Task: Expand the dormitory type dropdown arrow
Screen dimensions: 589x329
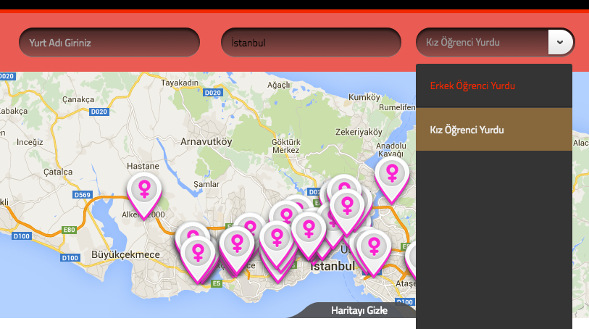Action: coord(560,42)
